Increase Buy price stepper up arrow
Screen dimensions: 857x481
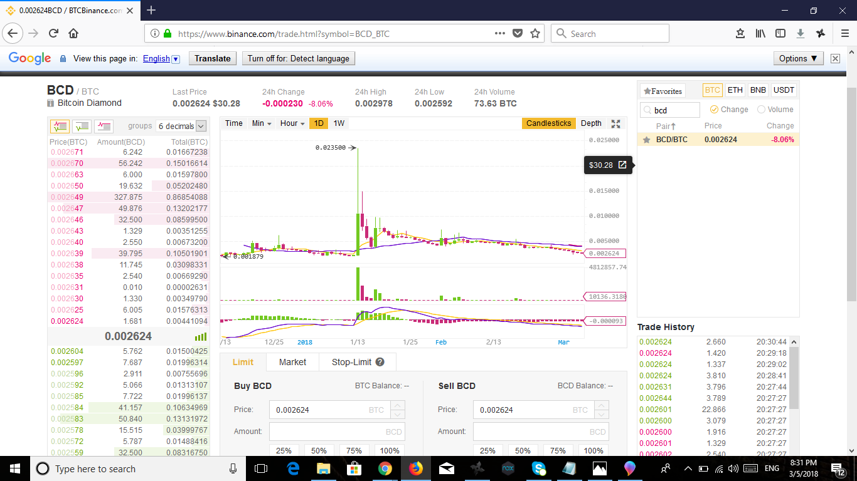tap(398, 405)
